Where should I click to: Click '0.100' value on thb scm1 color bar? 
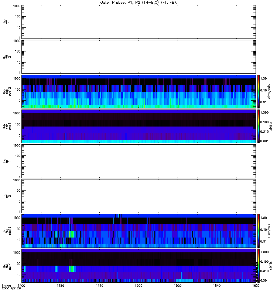[x=264, y=122]
